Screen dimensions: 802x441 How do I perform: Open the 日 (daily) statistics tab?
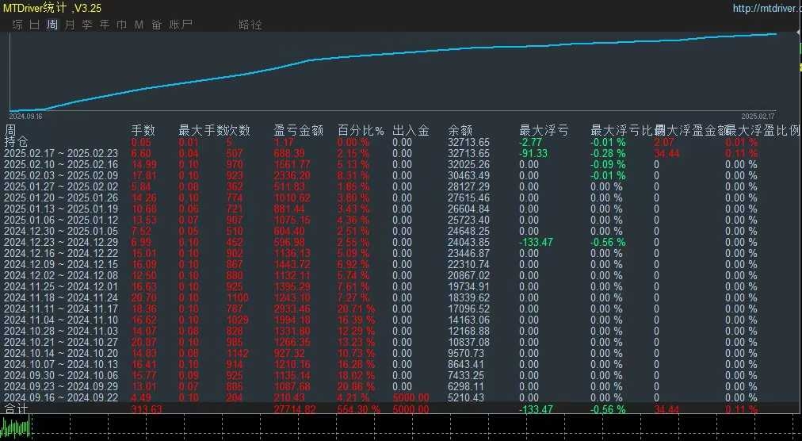[x=35, y=25]
